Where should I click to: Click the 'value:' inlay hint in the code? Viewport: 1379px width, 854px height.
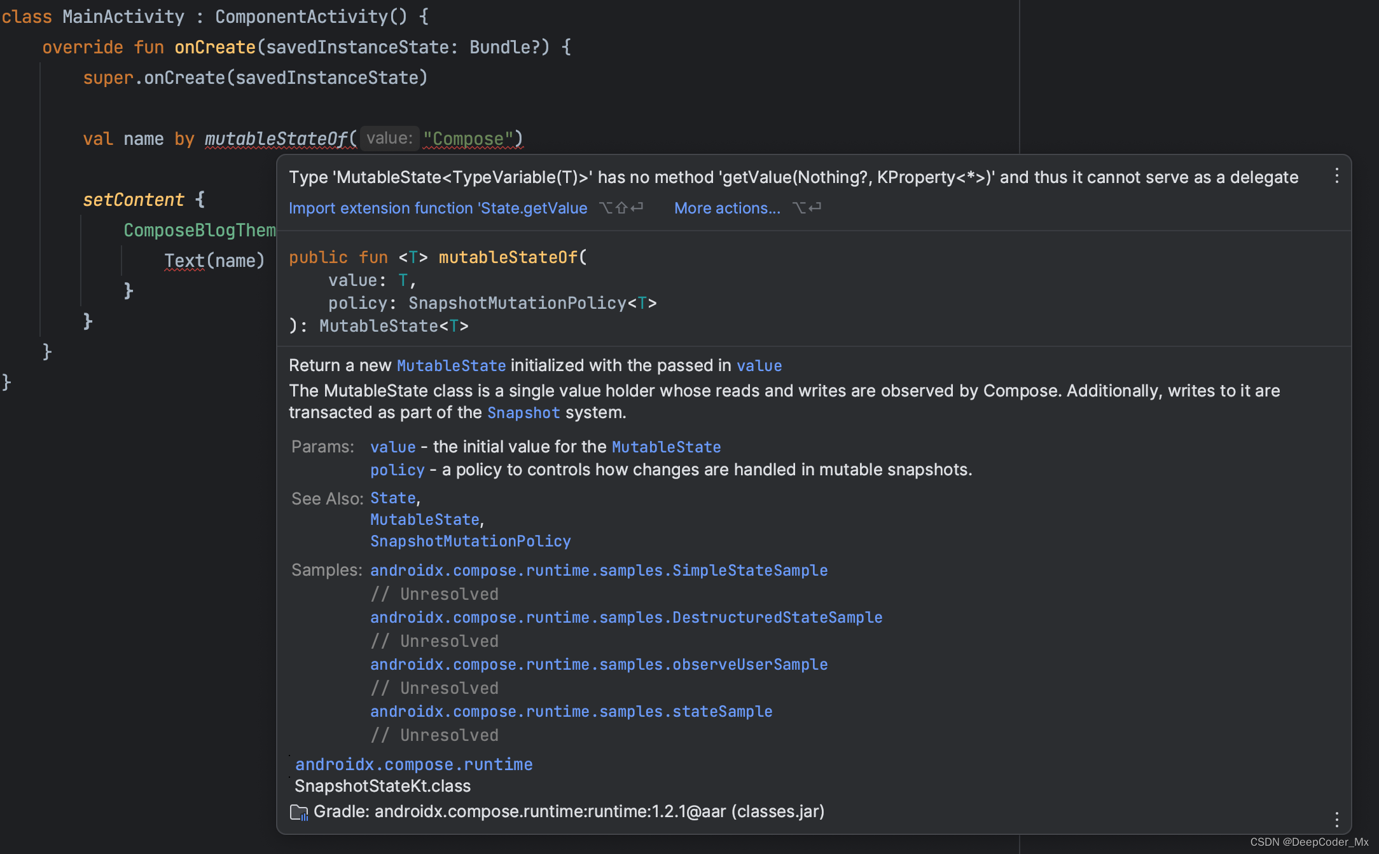point(389,139)
